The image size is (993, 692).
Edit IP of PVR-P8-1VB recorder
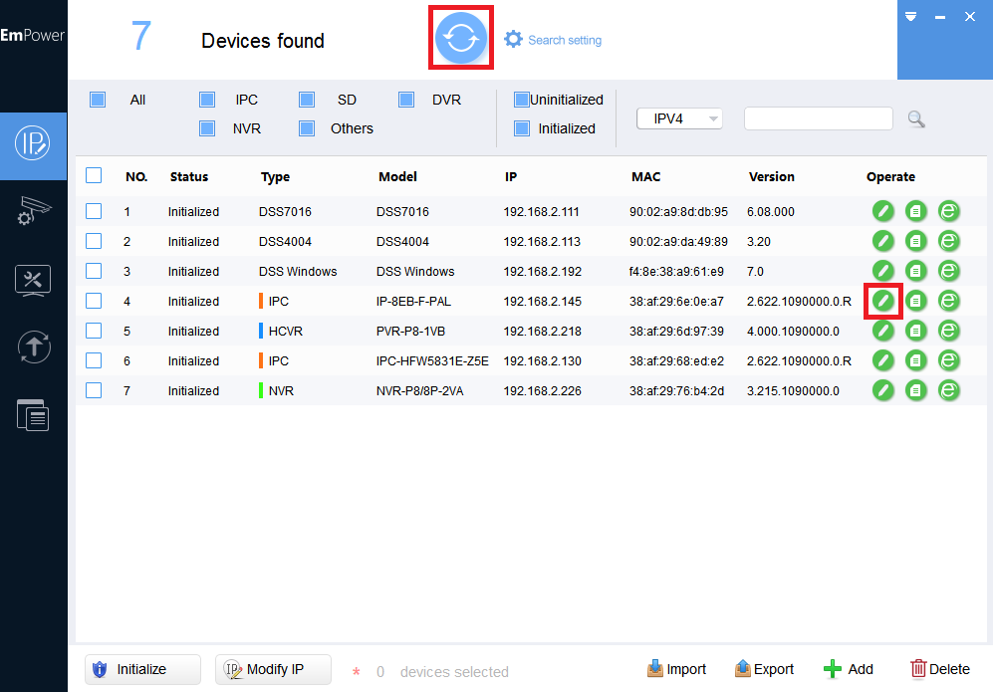[882, 330]
